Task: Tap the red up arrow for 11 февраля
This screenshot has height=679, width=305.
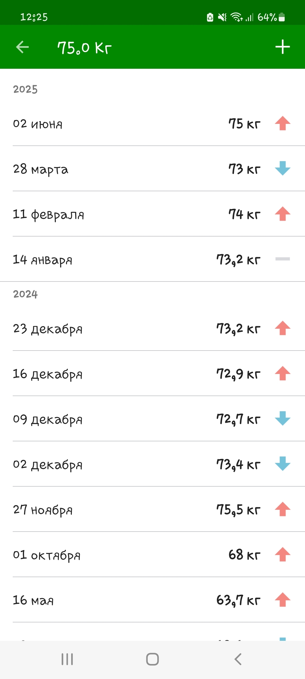Action: [x=283, y=214]
